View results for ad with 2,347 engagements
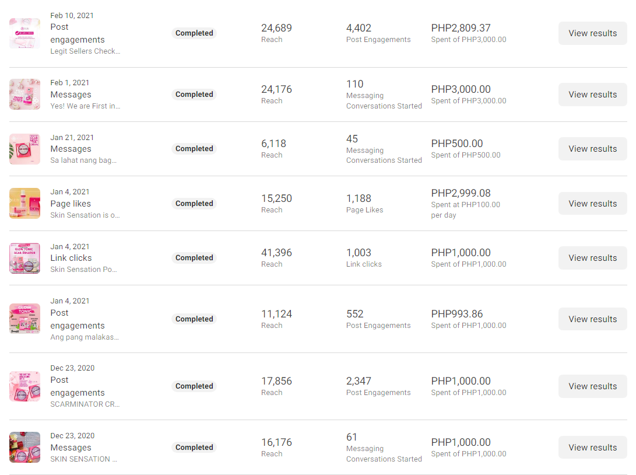The height and width of the screenshot is (475, 636). pyautogui.click(x=592, y=386)
